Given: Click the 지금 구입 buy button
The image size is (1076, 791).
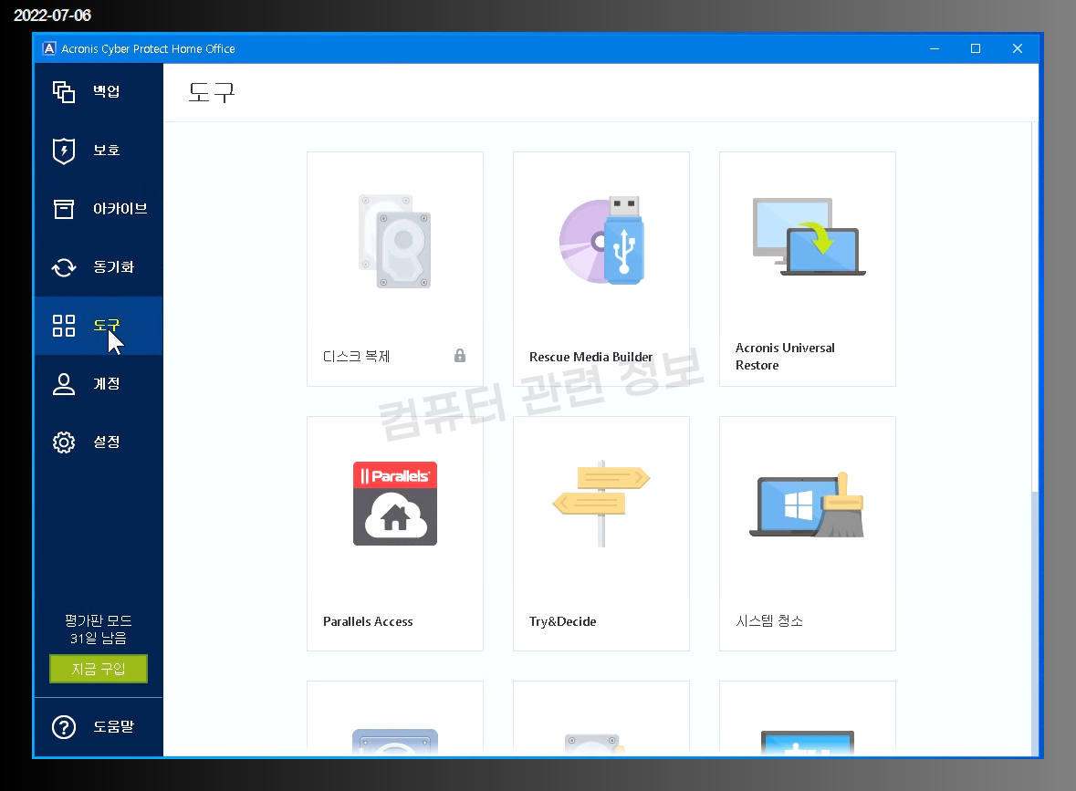Looking at the screenshot, I should tap(99, 669).
